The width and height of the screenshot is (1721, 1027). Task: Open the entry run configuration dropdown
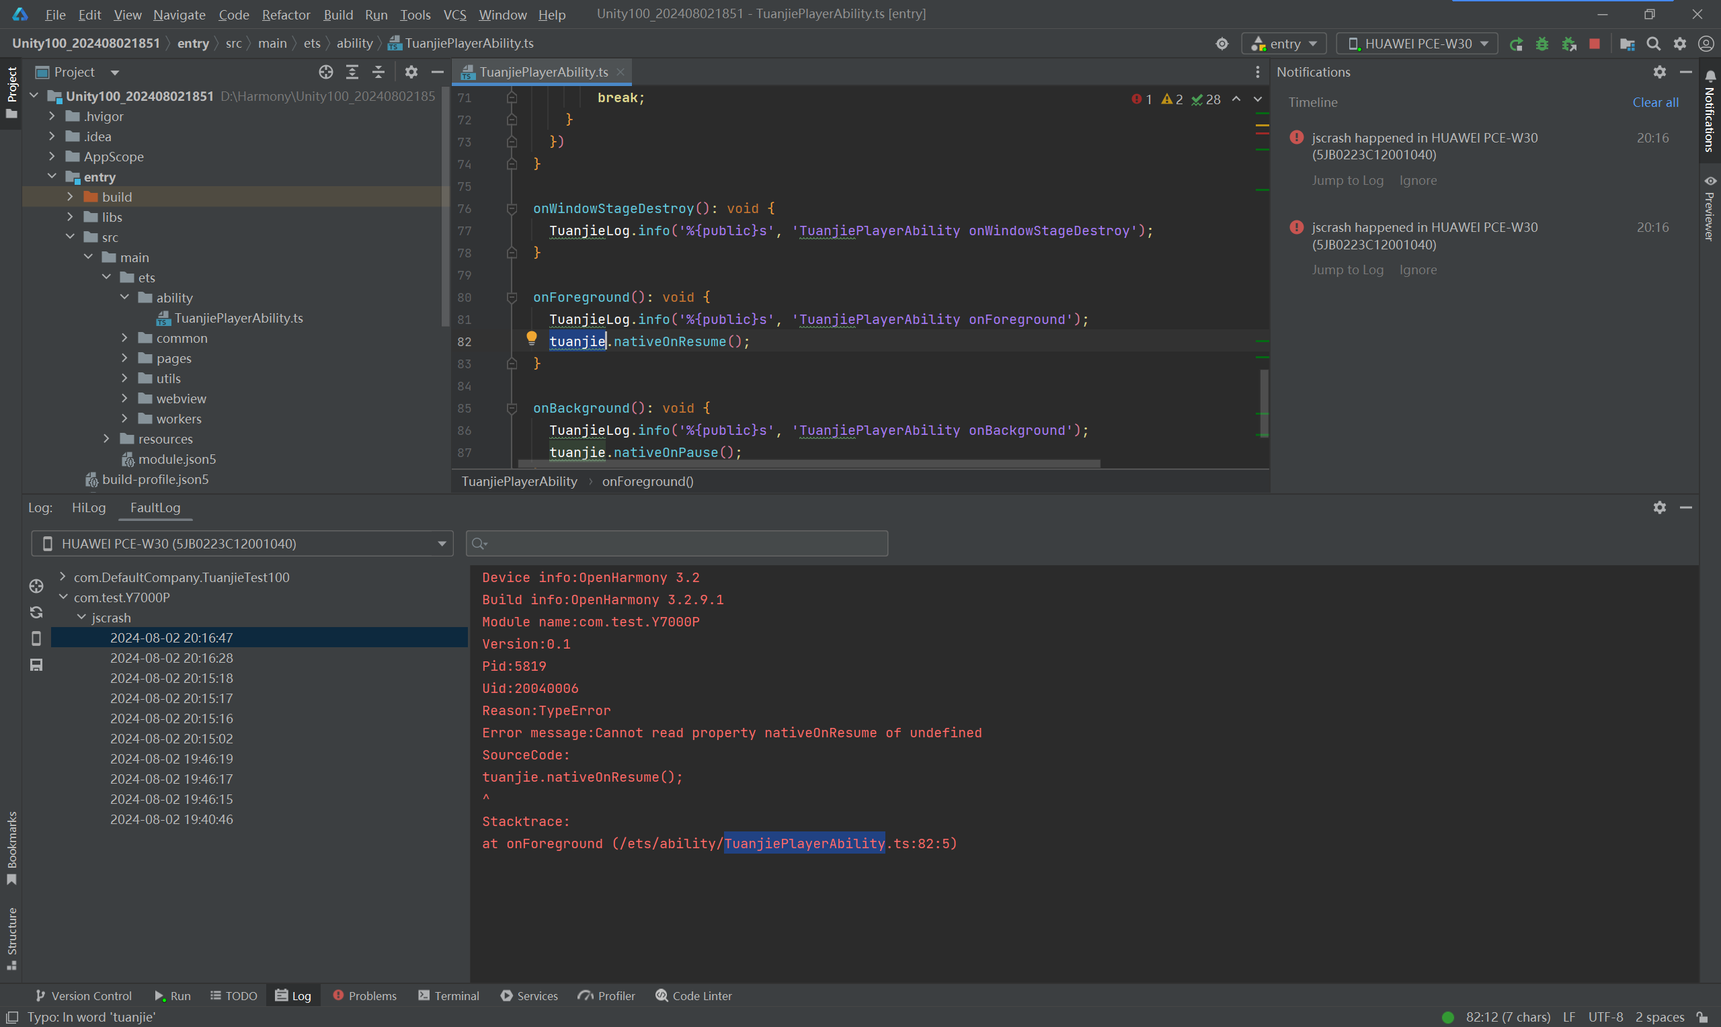tap(1284, 44)
